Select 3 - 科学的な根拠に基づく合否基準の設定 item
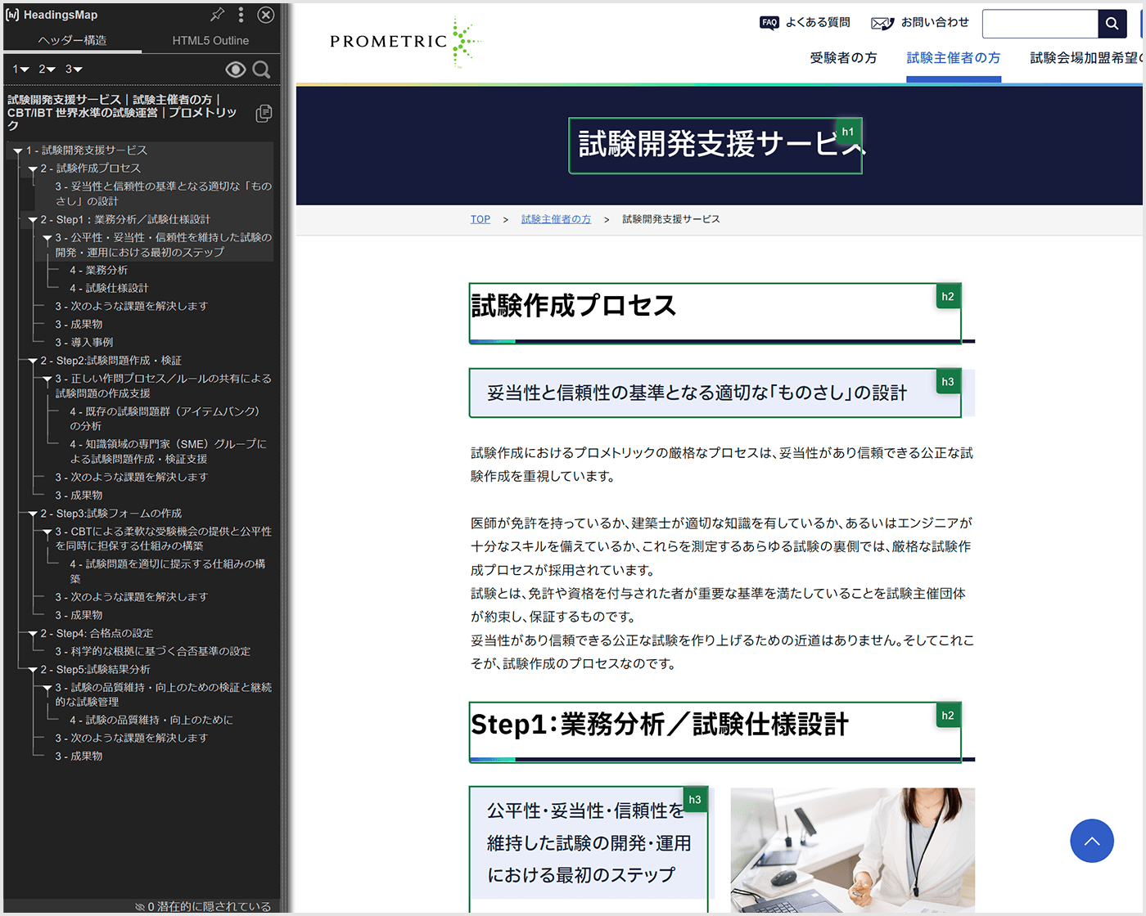 pos(152,651)
